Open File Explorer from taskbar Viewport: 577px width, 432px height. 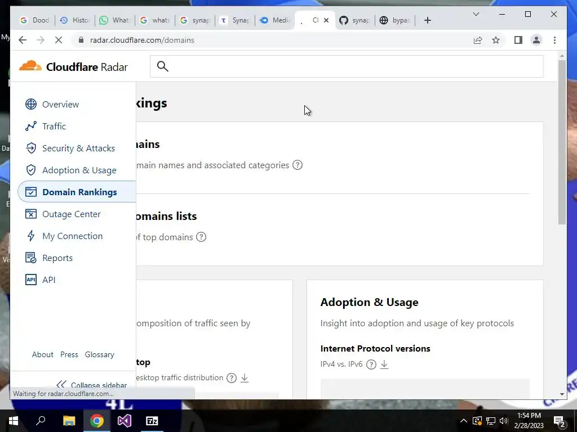click(69, 421)
